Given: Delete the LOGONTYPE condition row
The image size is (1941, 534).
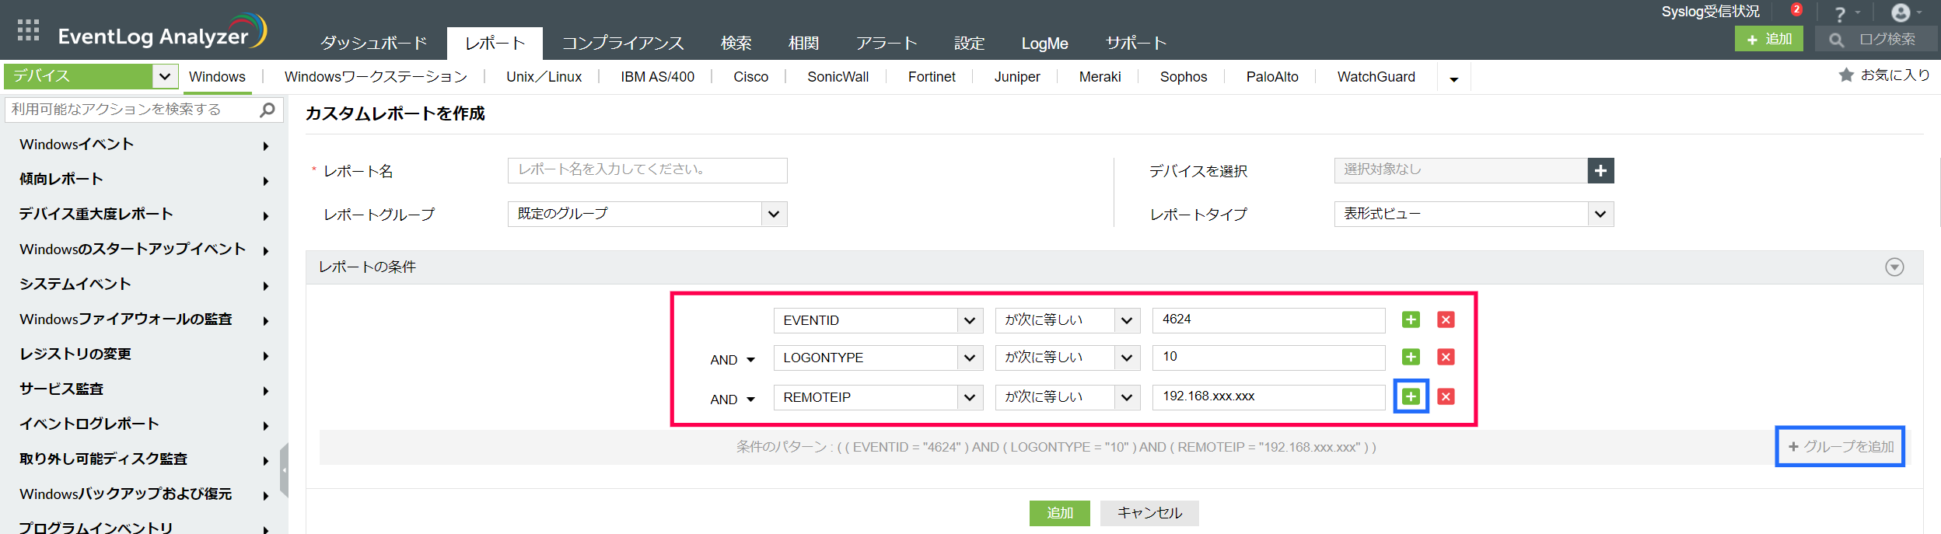Looking at the screenshot, I should (1446, 357).
